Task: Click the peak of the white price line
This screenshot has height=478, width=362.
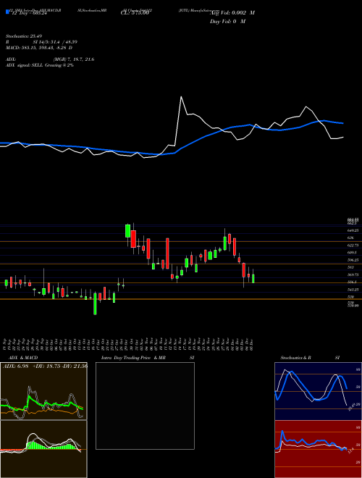Action: pyautogui.click(x=181, y=97)
